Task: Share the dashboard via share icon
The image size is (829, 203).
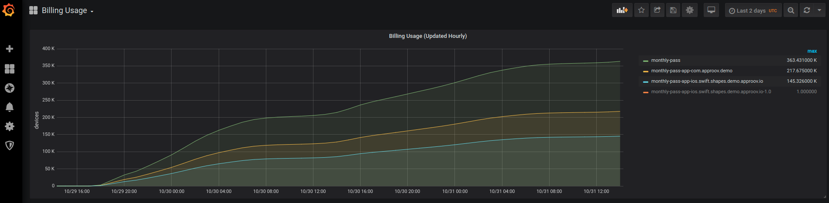Action: tap(657, 10)
